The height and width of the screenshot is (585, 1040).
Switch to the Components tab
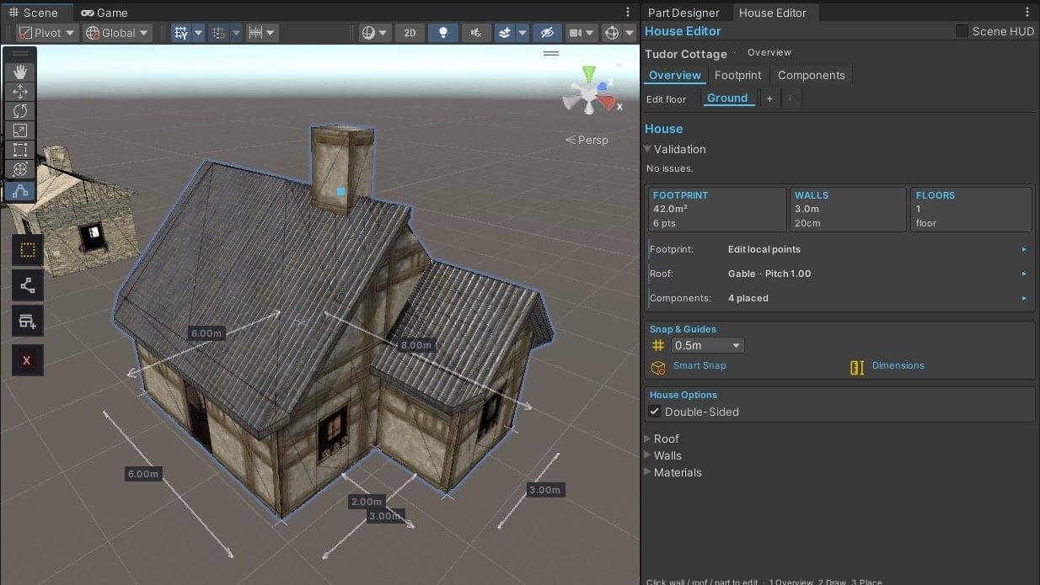tap(811, 75)
